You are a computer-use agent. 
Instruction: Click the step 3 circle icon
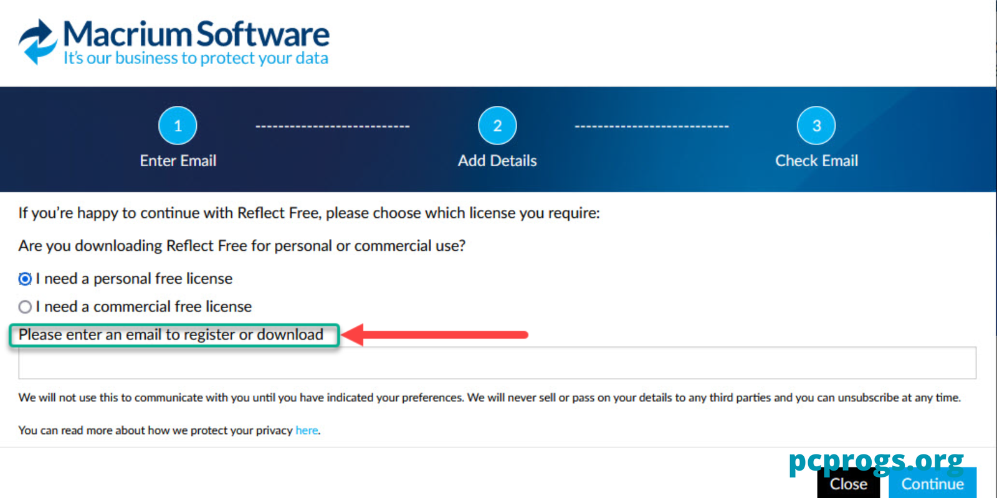click(816, 126)
